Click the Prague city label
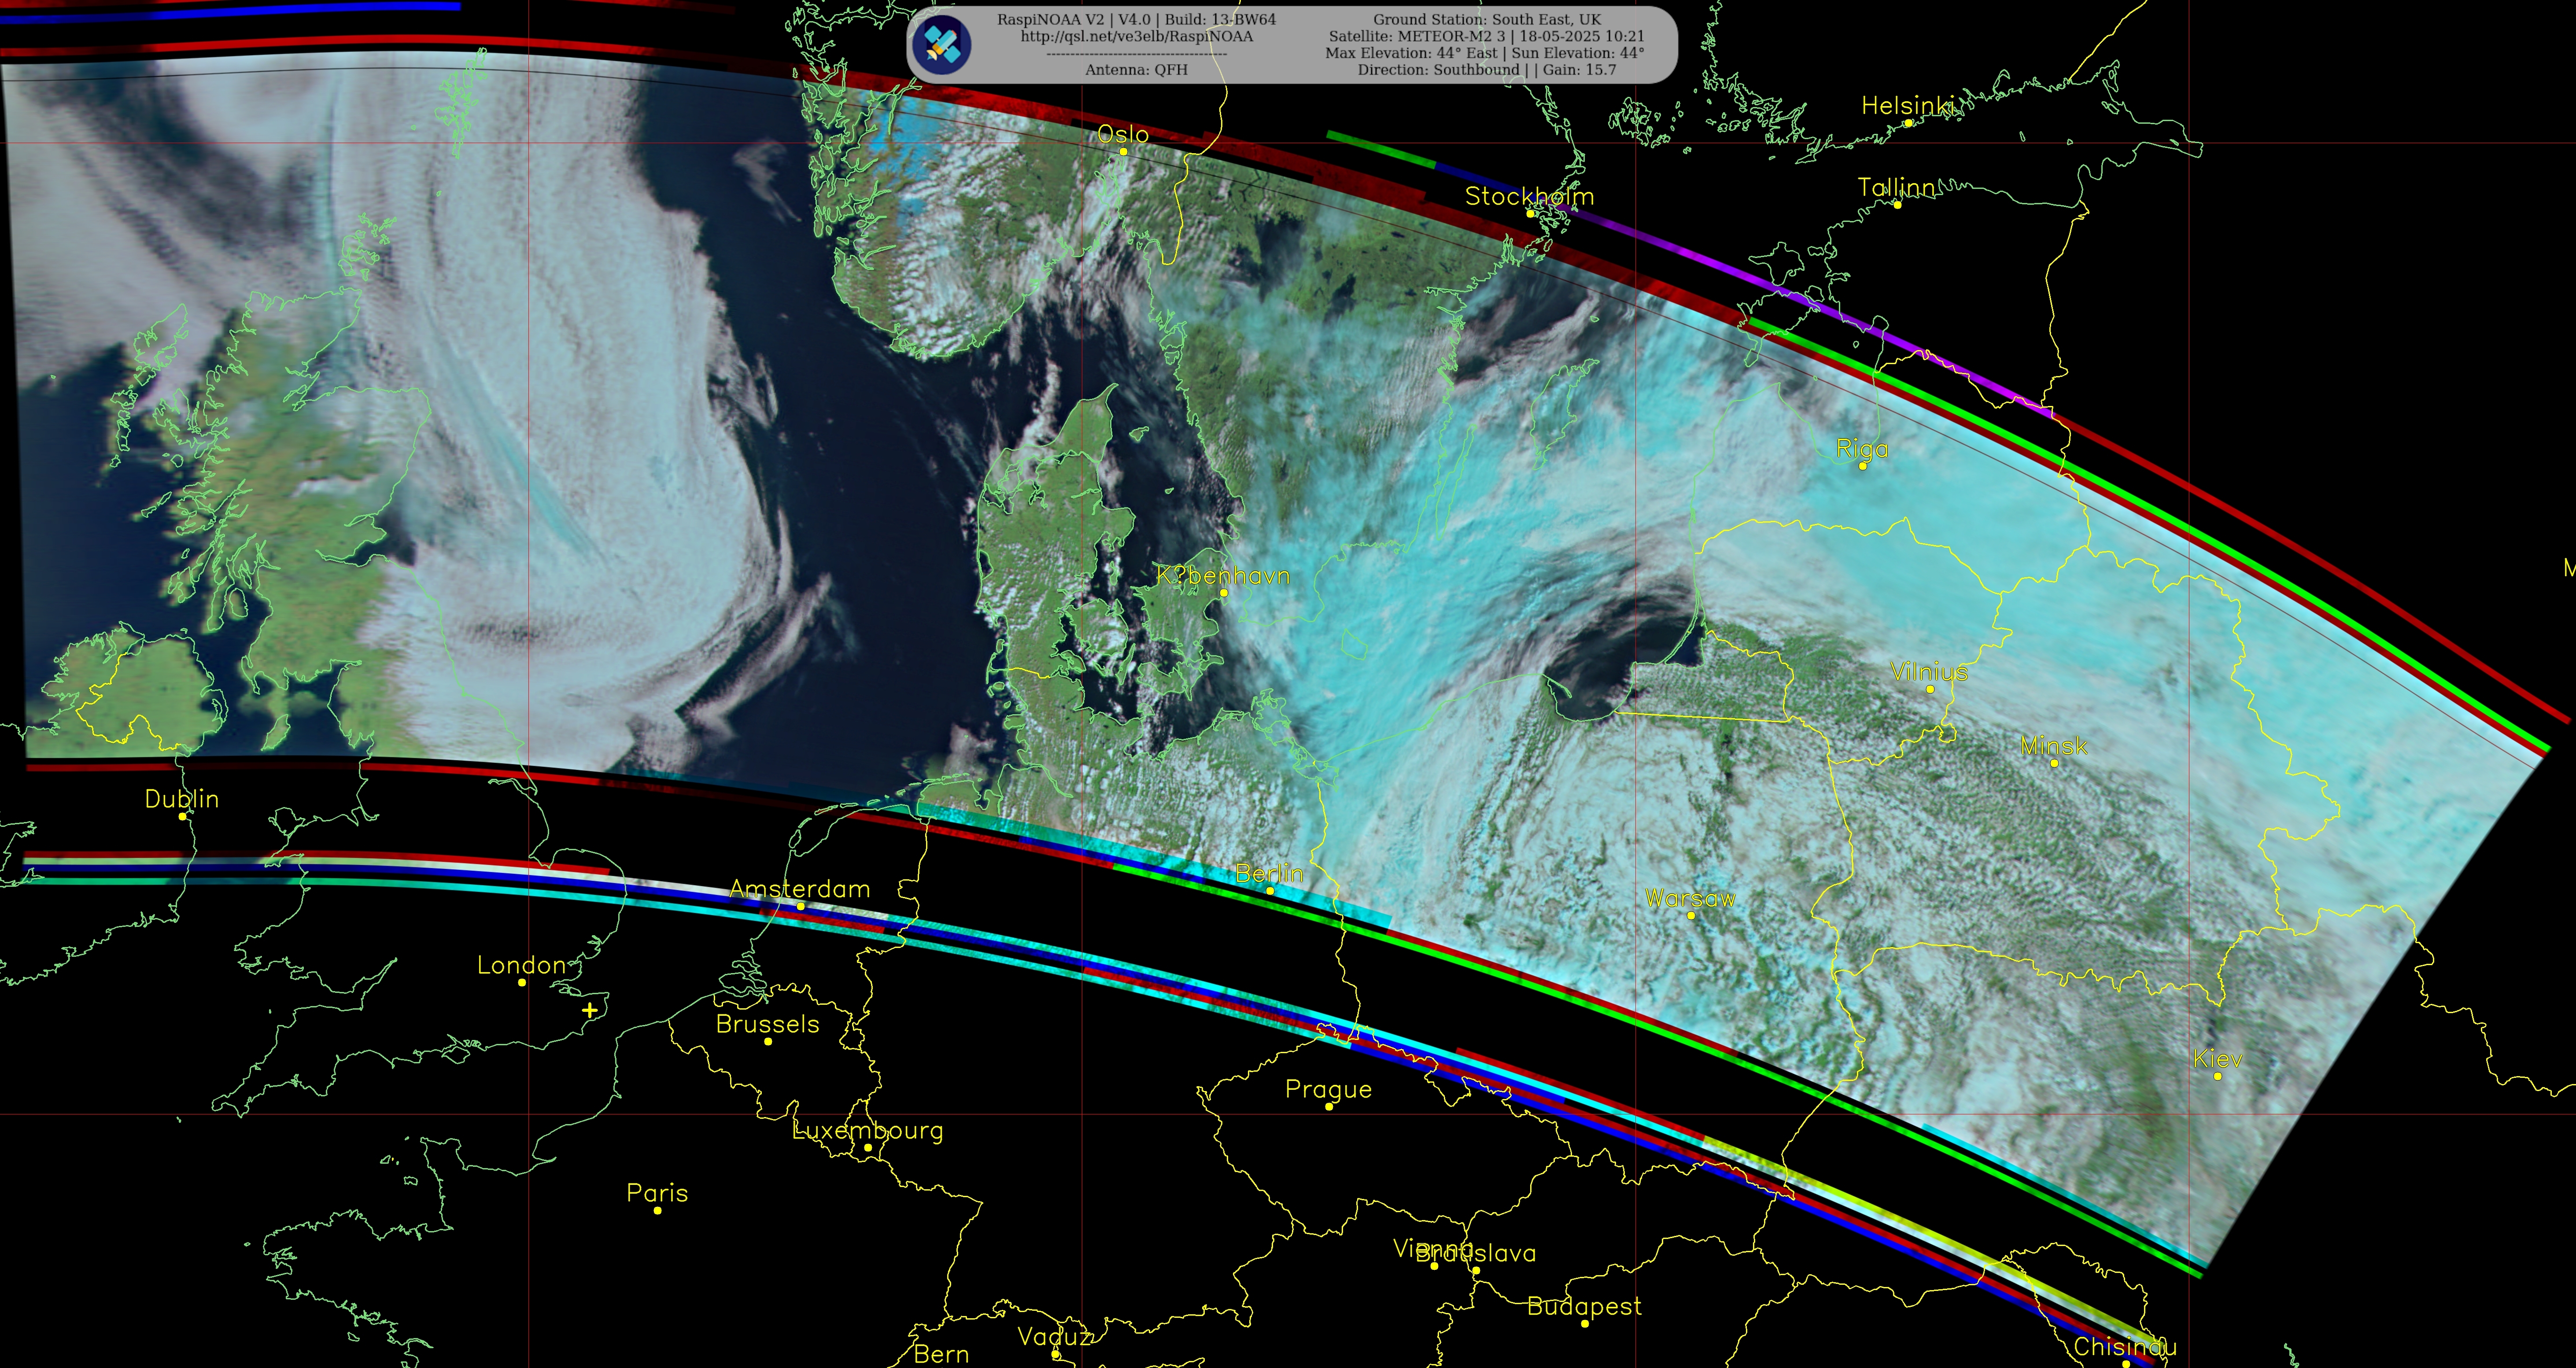The width and height of the screenshot is (2576, 1368). click(x=1329, y=1090)
